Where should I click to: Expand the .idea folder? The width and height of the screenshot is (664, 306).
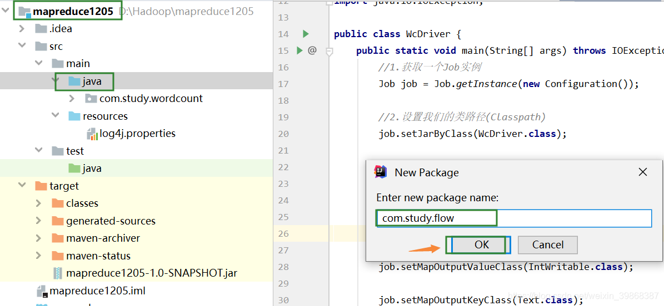(22, 29)
